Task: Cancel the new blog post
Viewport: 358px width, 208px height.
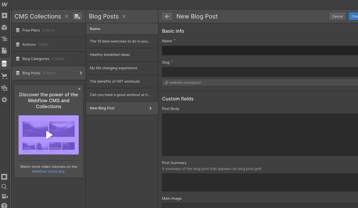Action: point(337,16)
